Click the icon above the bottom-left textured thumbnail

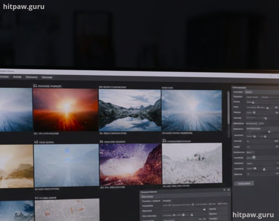pos(37,198)
